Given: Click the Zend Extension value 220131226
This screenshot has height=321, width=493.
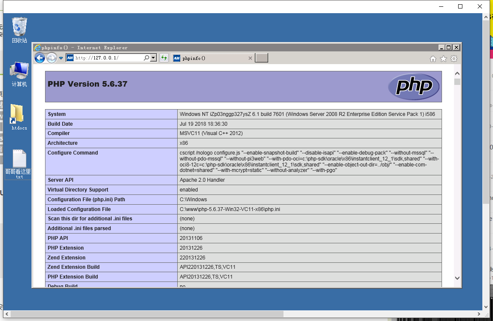Looking at the screenshot, I should click(193, 258).
